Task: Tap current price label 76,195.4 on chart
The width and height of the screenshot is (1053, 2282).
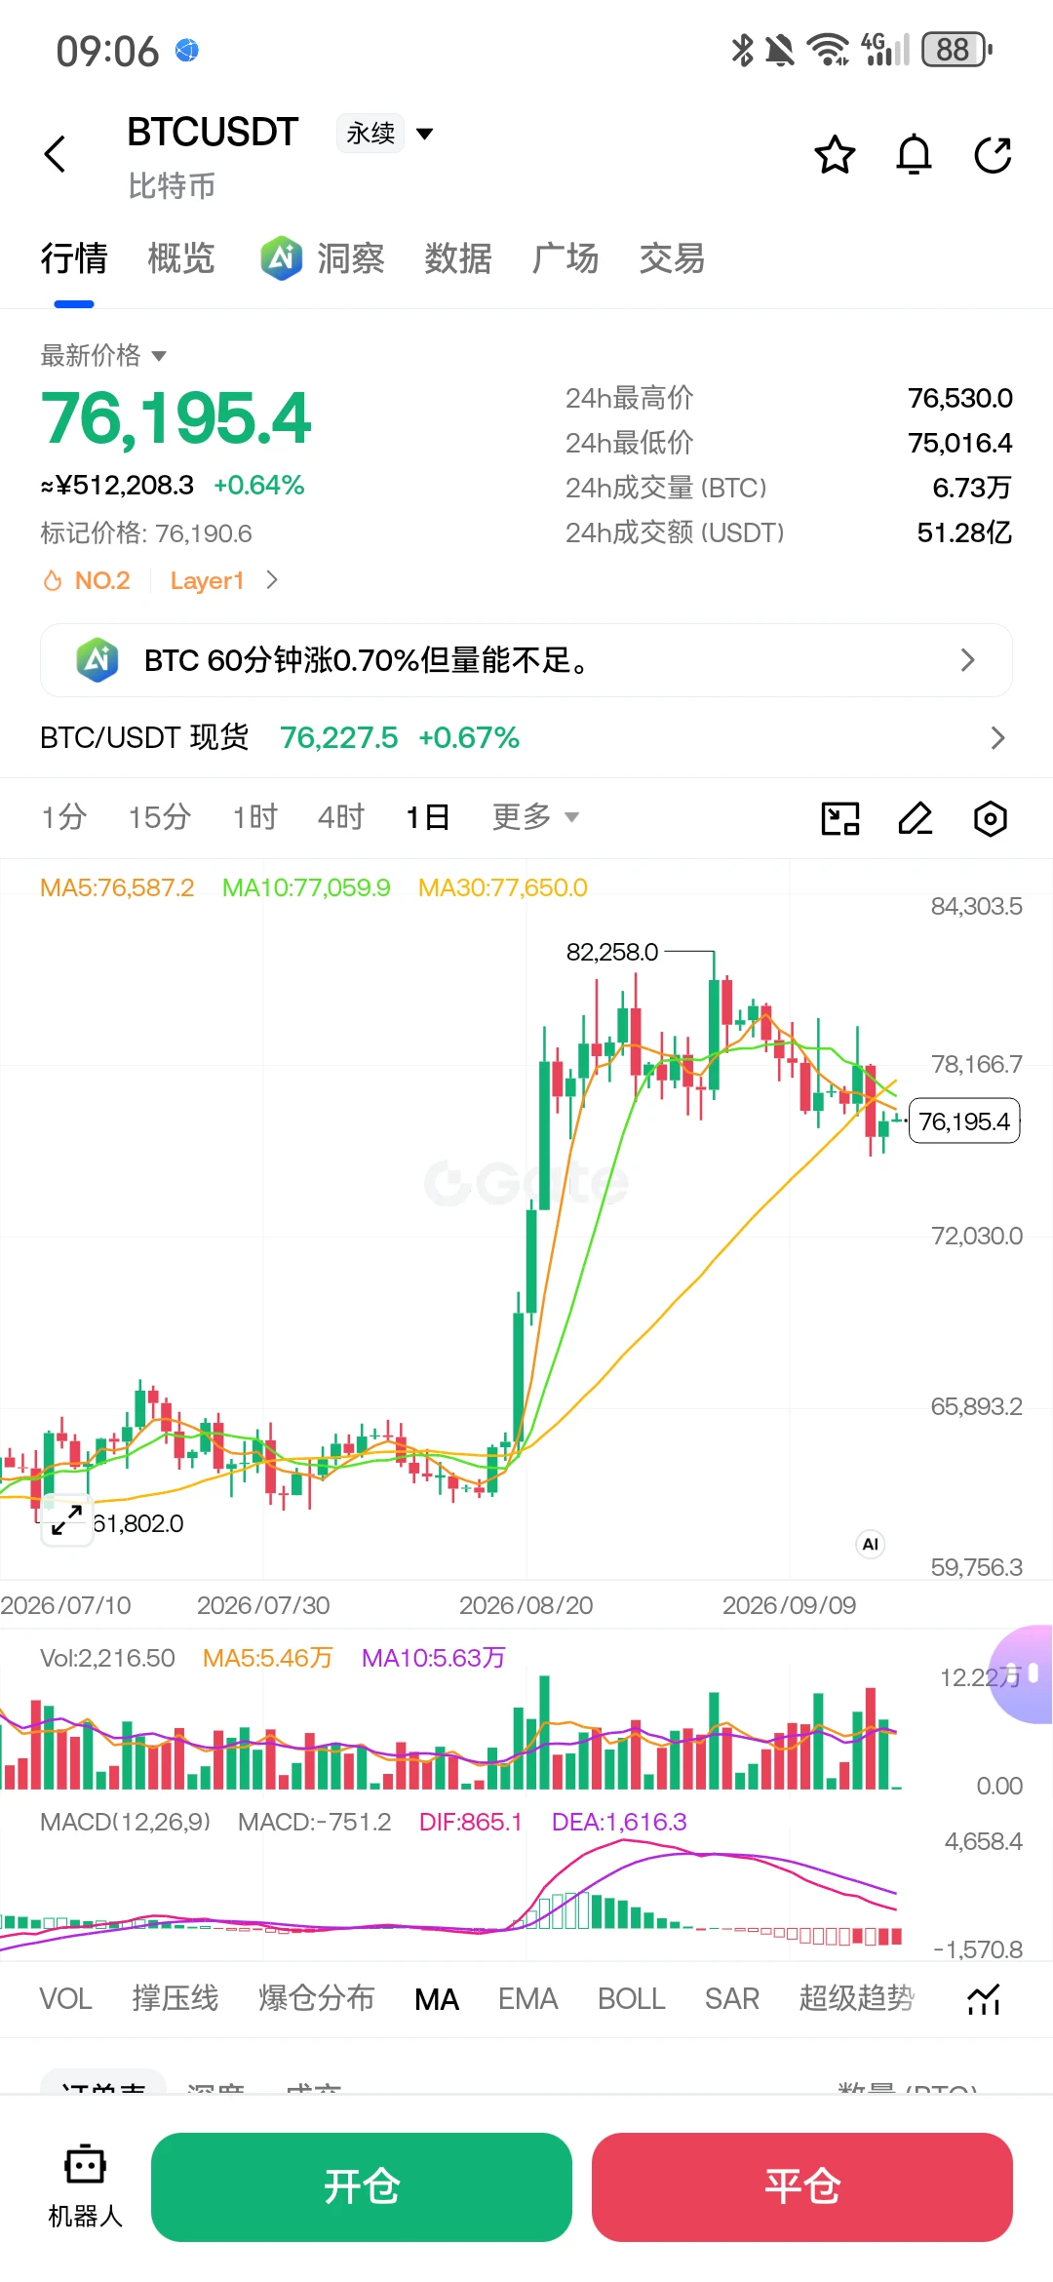Action: pyautogui.click(x=964, y=1121)
